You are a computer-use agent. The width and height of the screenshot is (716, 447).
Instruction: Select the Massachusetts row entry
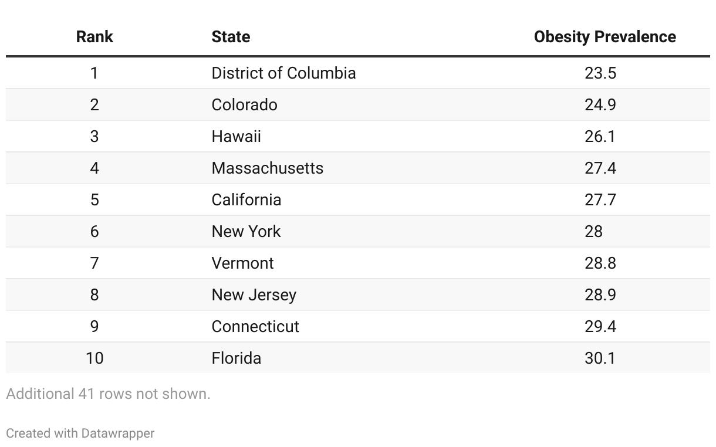(x=268, y=168)
